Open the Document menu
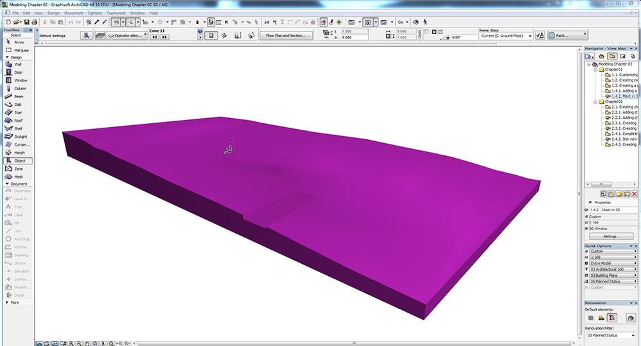 (x=74, y=13)
